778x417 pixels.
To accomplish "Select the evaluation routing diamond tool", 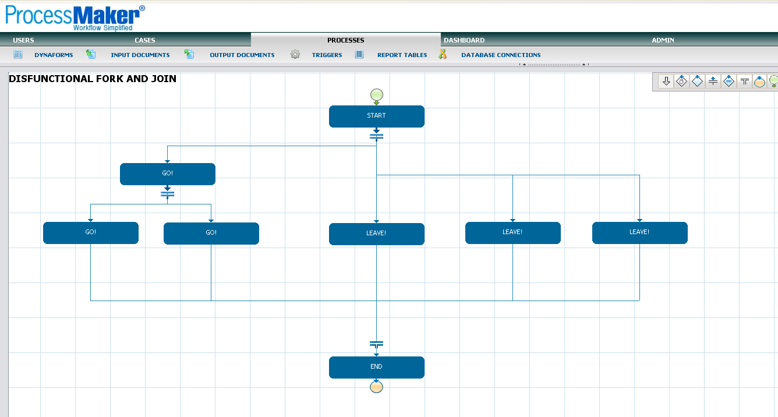I will pyautogui.click(x=681, y=82).
